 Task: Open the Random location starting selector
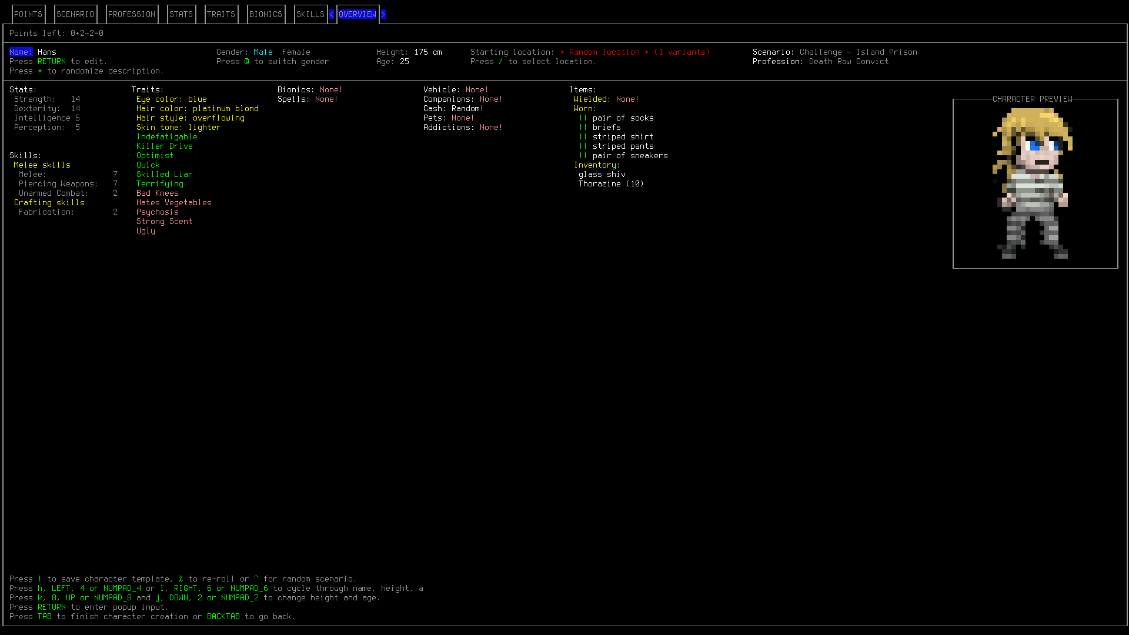click(x=634, y=52)
